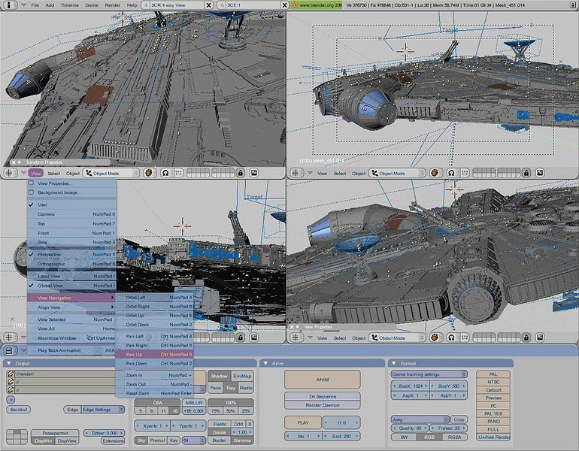This screenshot has height=451, width=579.
Task: Open the Object Mode dropdown in the bottom-right viewport
Action: tap(397, 337)
